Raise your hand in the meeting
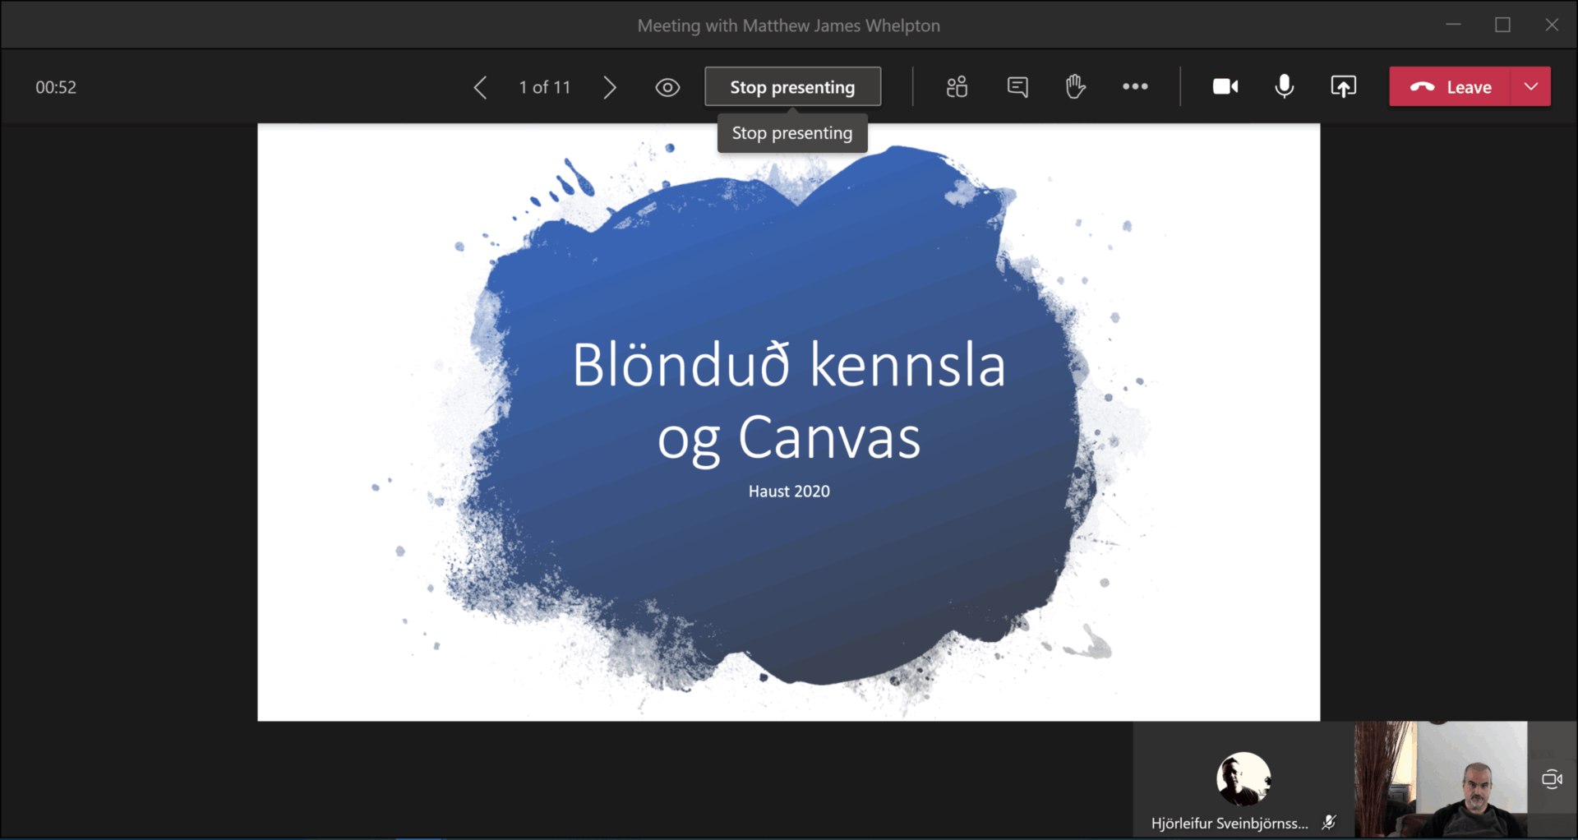 (1075, 86)
